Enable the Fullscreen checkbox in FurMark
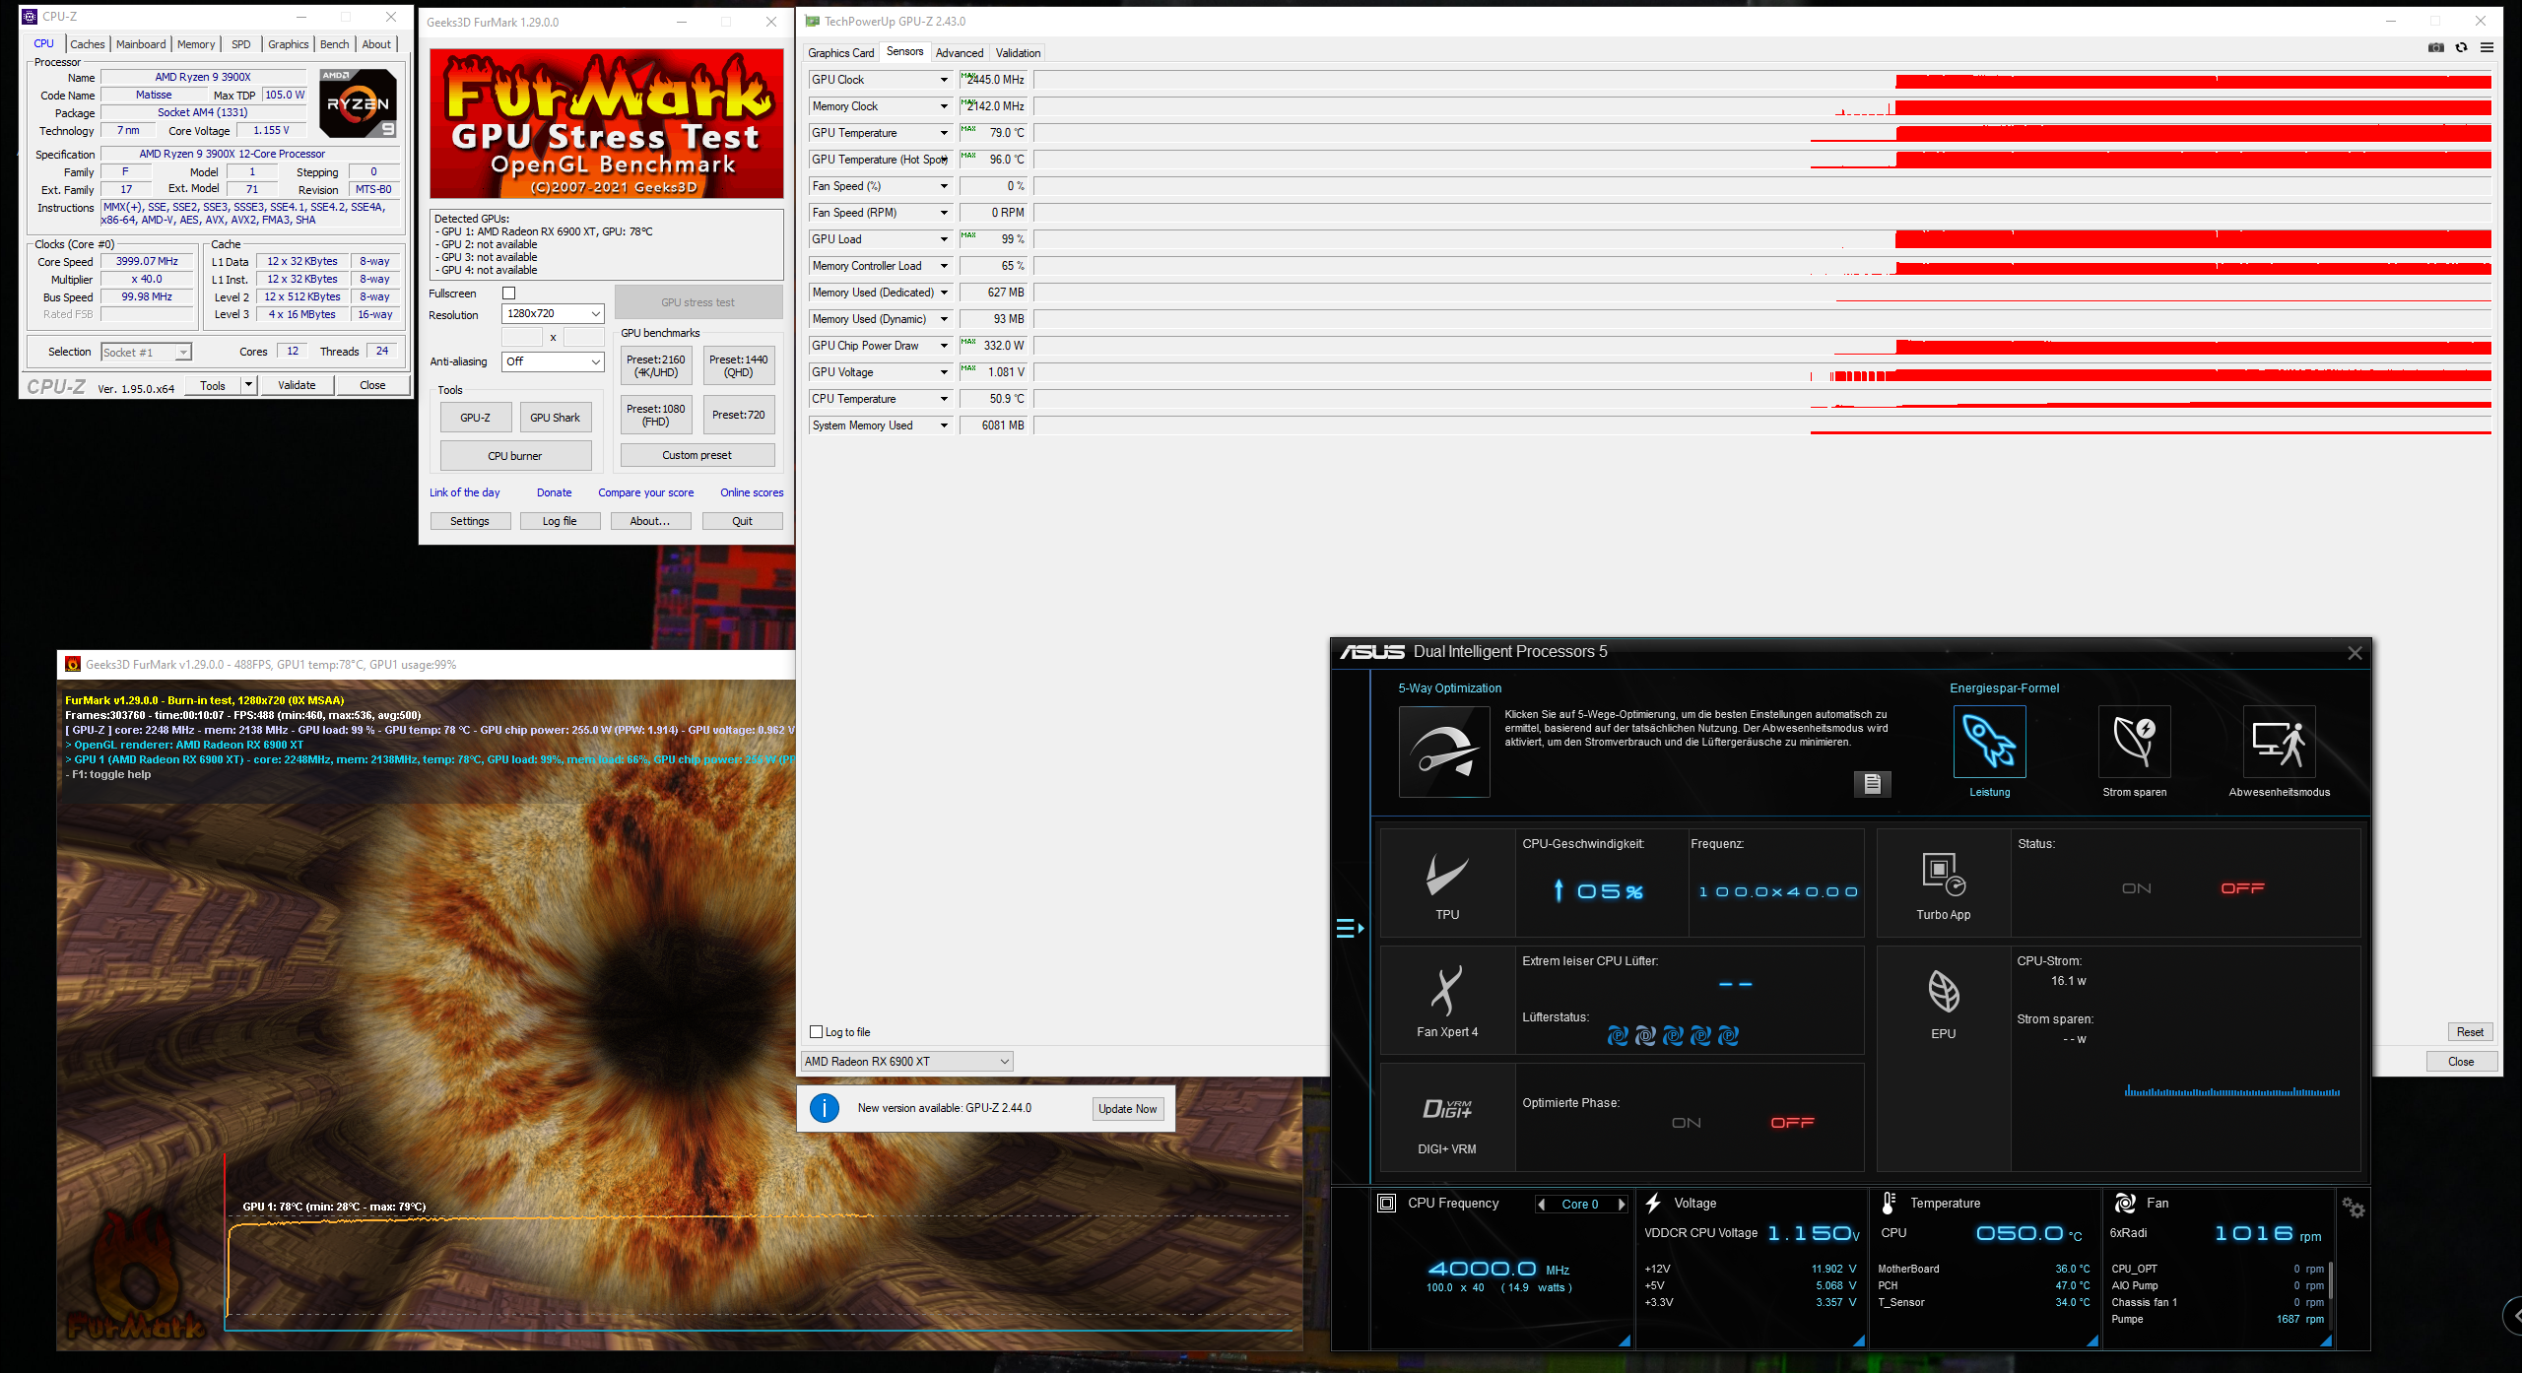Viewport: 2522px width, 1373px height. tap(509, 294)
